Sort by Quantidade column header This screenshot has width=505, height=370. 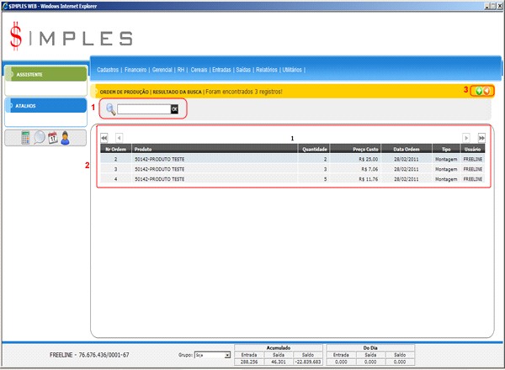pos(314,150)
